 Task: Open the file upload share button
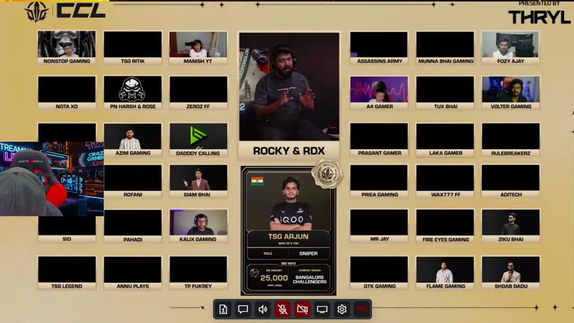223,309
